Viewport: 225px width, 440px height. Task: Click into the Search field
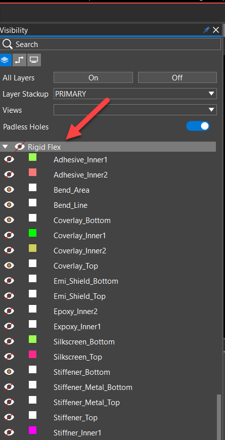[x=111, y=45]
